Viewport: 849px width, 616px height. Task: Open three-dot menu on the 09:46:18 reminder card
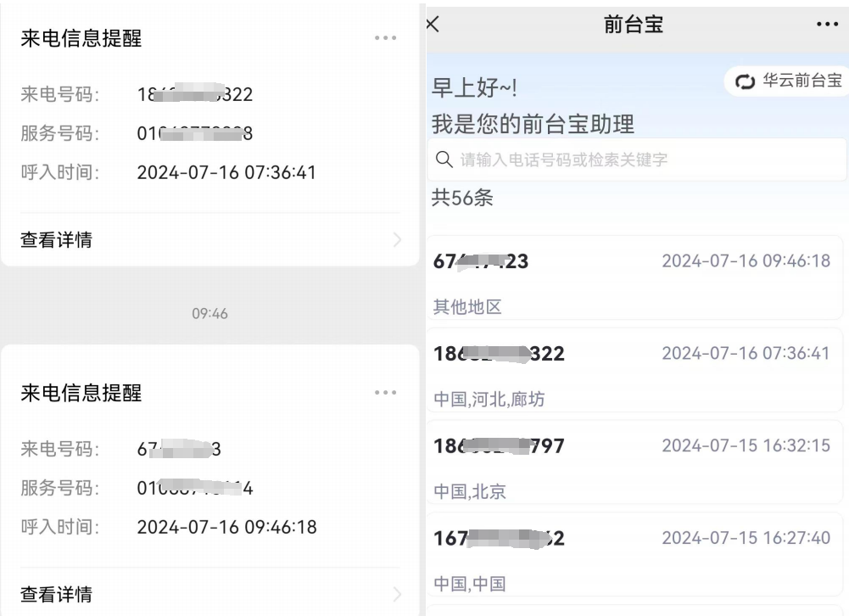[x=385, y=393]
